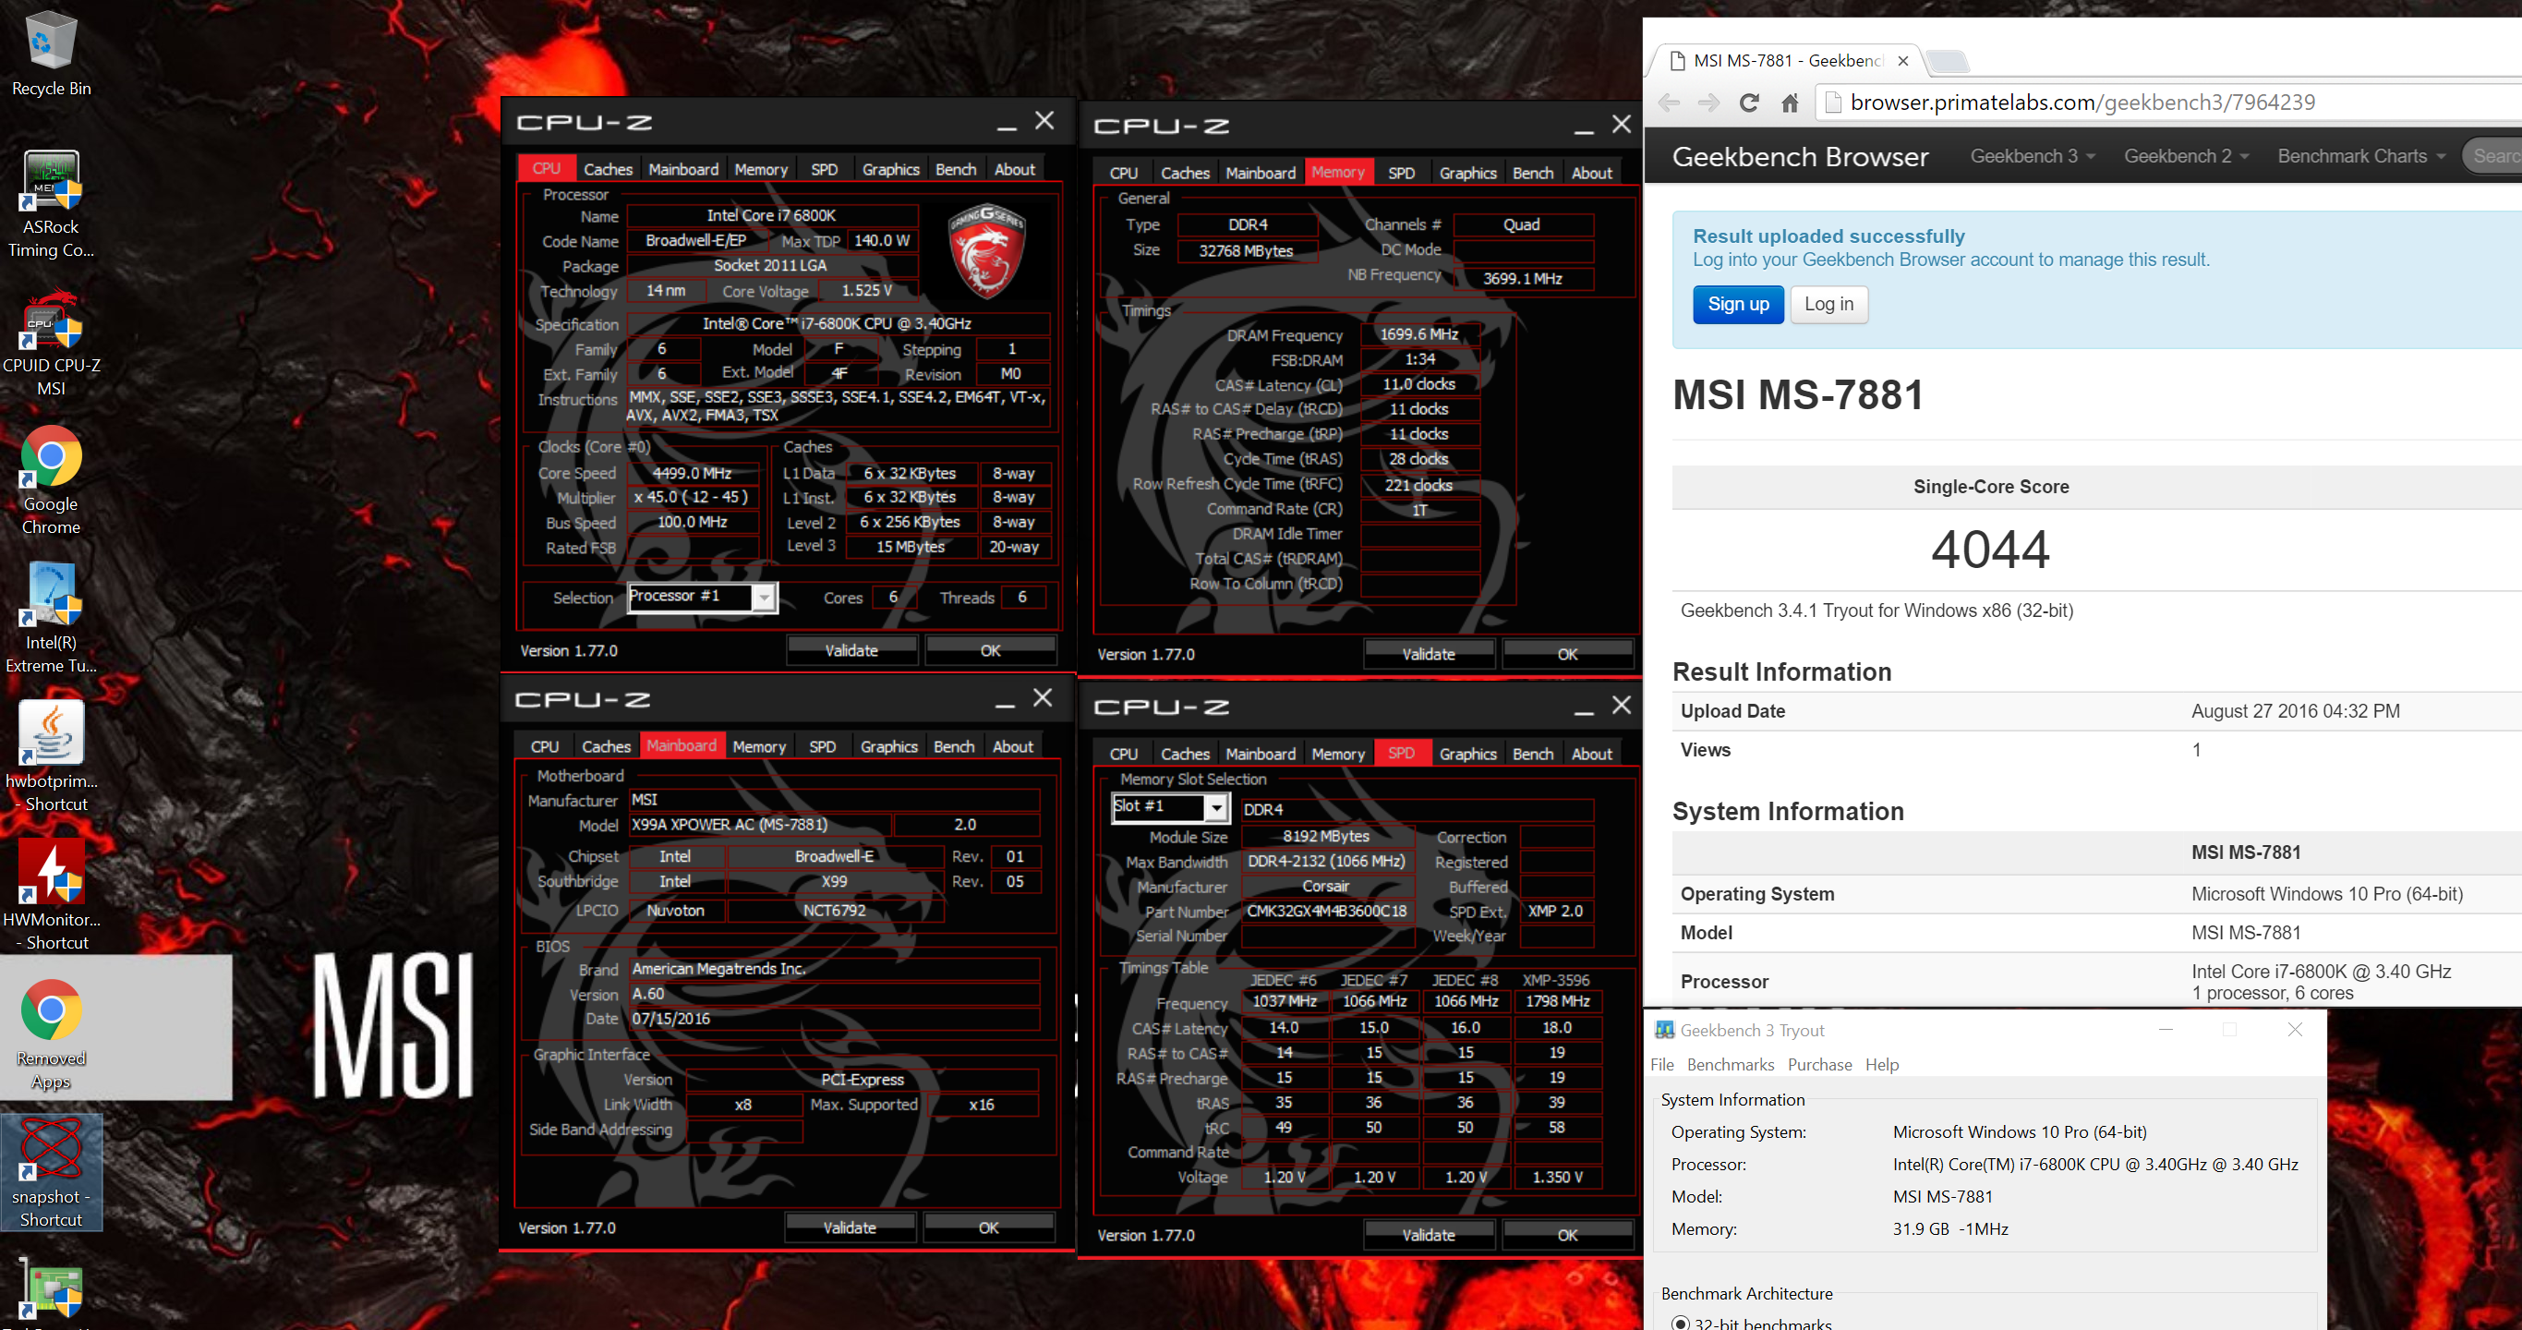Expand the Geekbench 3 navigation dropdown

(2033, 157)
